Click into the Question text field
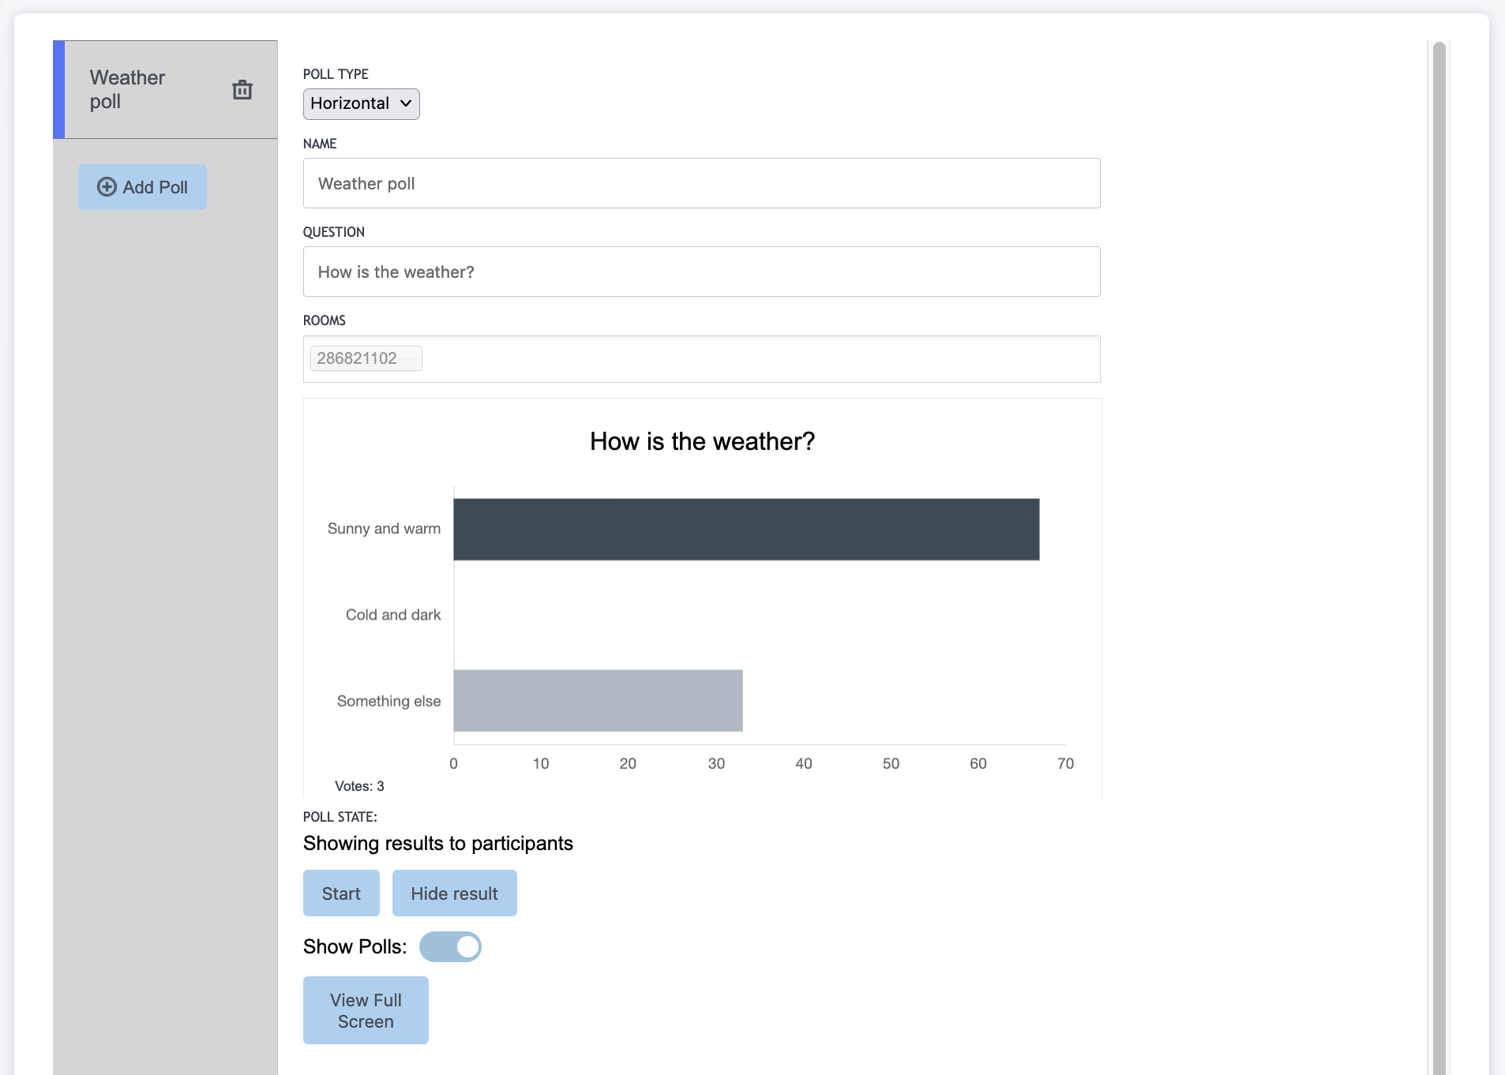 click(701, 272)
